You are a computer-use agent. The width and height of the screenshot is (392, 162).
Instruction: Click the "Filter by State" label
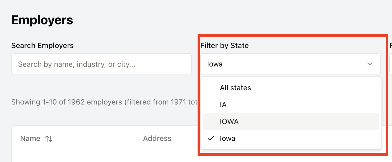[x=225, y=46]
